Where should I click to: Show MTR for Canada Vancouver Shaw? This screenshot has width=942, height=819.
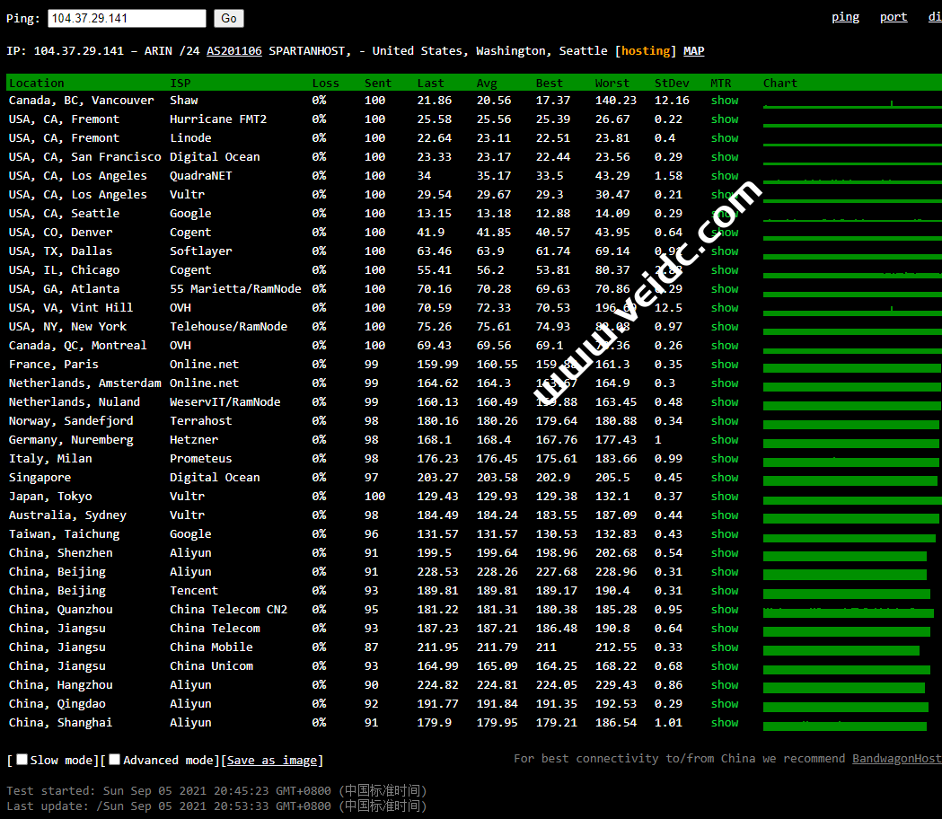click(725, 101)
